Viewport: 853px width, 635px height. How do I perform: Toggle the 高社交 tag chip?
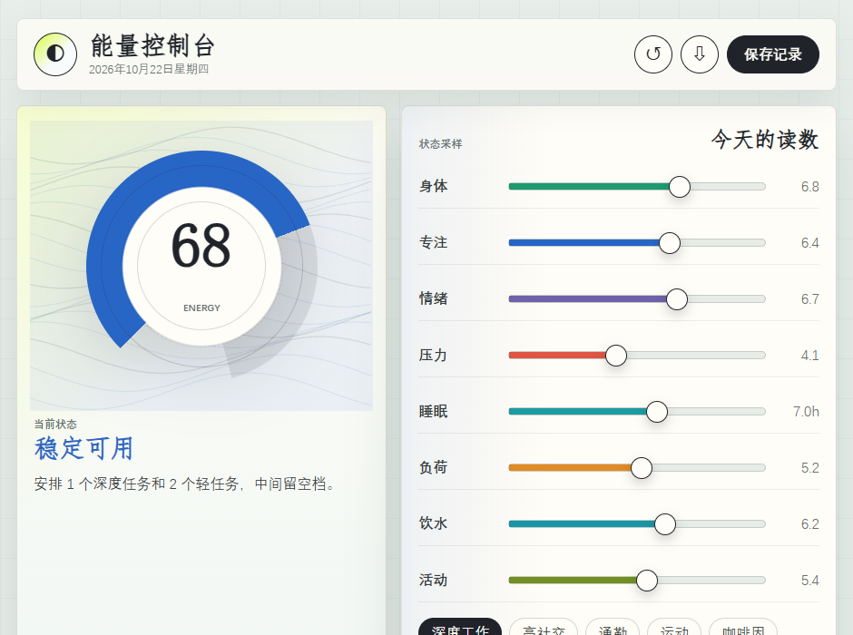[x=544, y=628]
